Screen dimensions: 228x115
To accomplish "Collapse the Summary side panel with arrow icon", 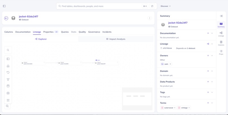I will 221,16.
